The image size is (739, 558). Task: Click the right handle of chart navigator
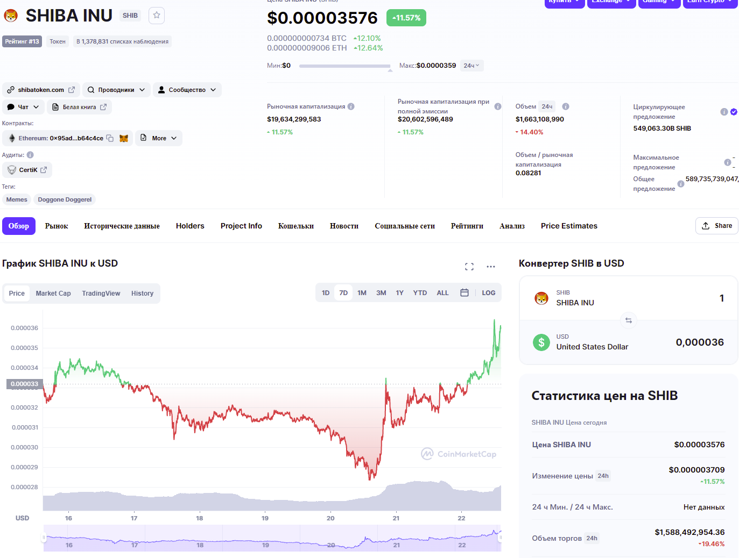click(501, 538)
